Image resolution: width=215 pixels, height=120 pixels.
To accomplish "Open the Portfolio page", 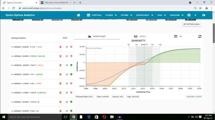I will point(94,15).
